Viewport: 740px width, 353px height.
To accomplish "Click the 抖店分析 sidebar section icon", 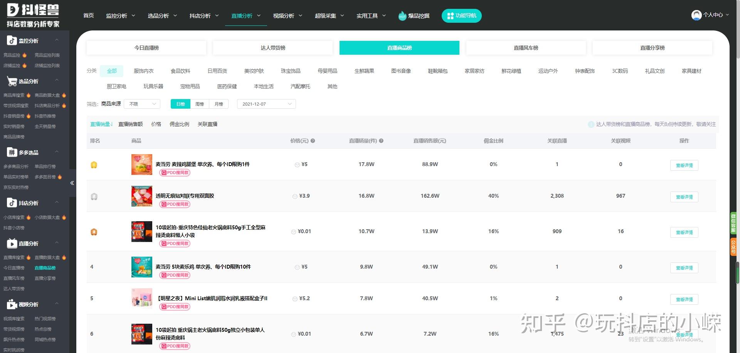I will tap(12, 203).
